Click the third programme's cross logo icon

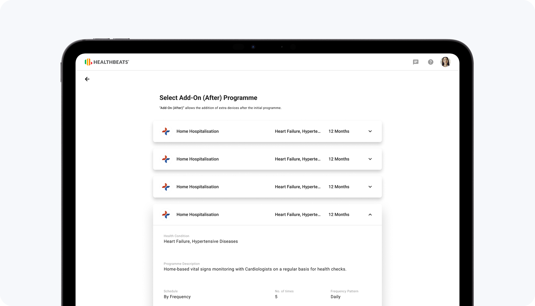[166, 187]
